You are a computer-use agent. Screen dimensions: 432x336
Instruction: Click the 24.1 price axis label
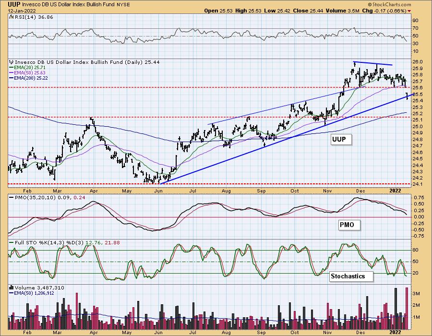tap(418, 184)
